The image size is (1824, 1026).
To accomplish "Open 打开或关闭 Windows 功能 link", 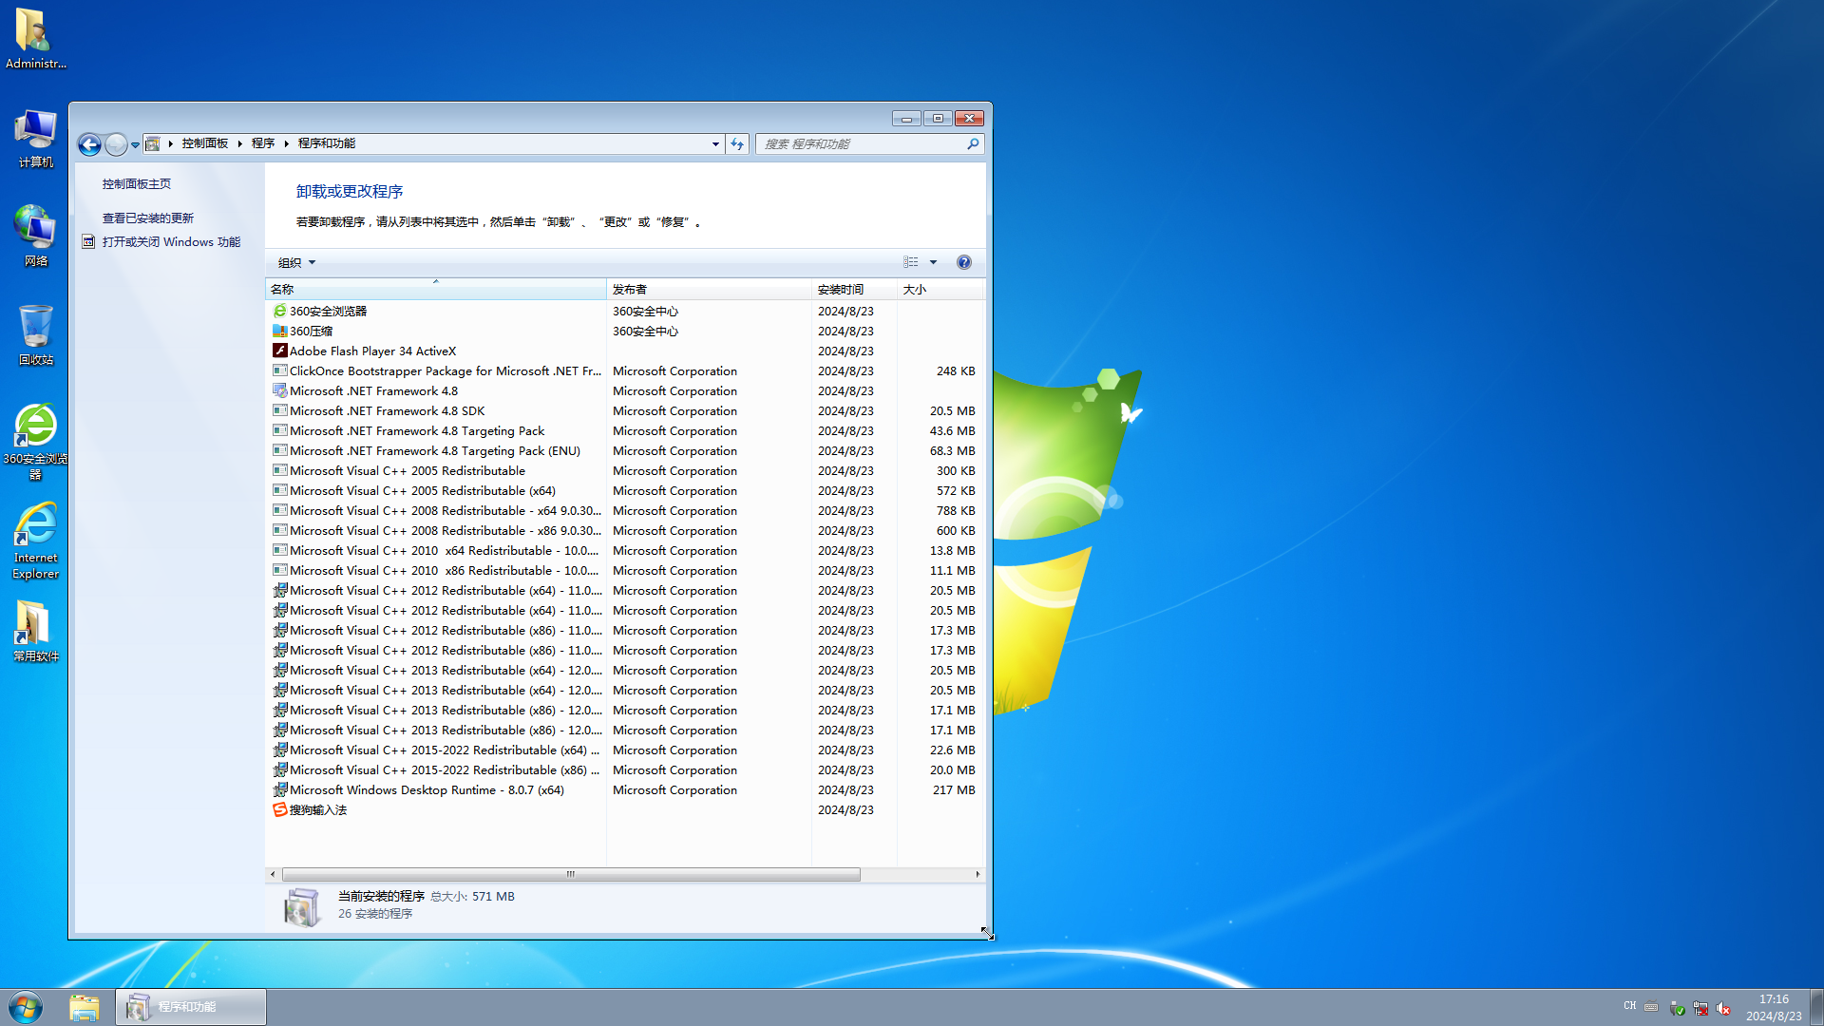I will tap(171, 242).
